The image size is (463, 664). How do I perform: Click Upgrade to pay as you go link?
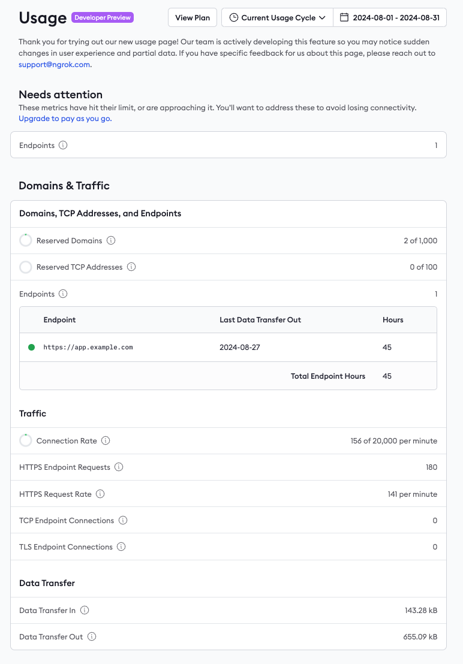tap(65, 118)
